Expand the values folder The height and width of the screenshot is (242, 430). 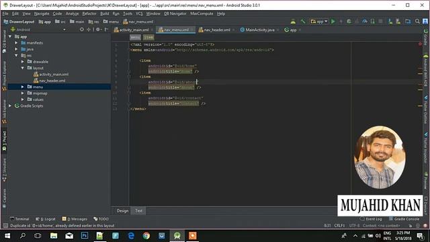coord(23,99)
